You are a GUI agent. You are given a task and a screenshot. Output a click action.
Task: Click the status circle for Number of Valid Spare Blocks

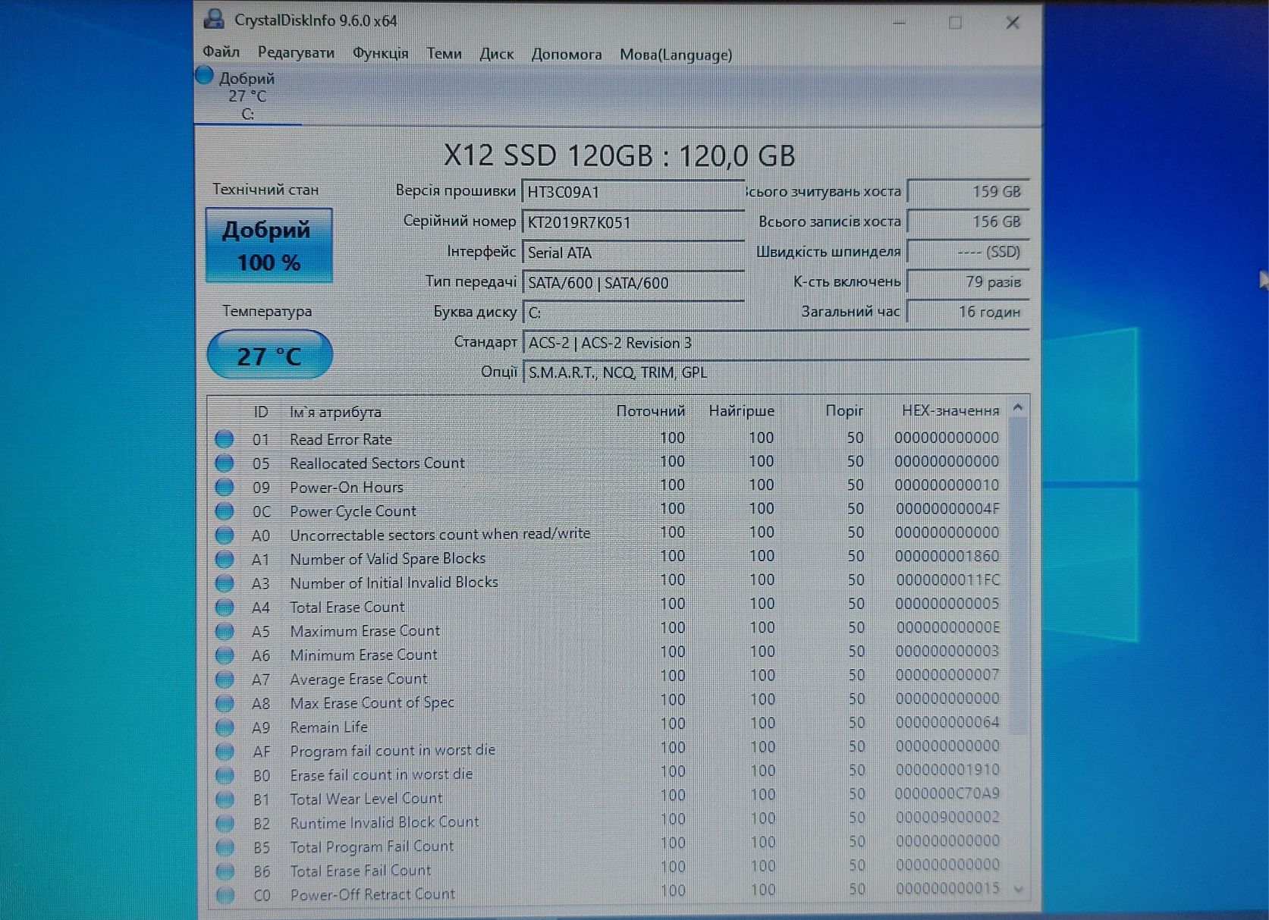224,559
